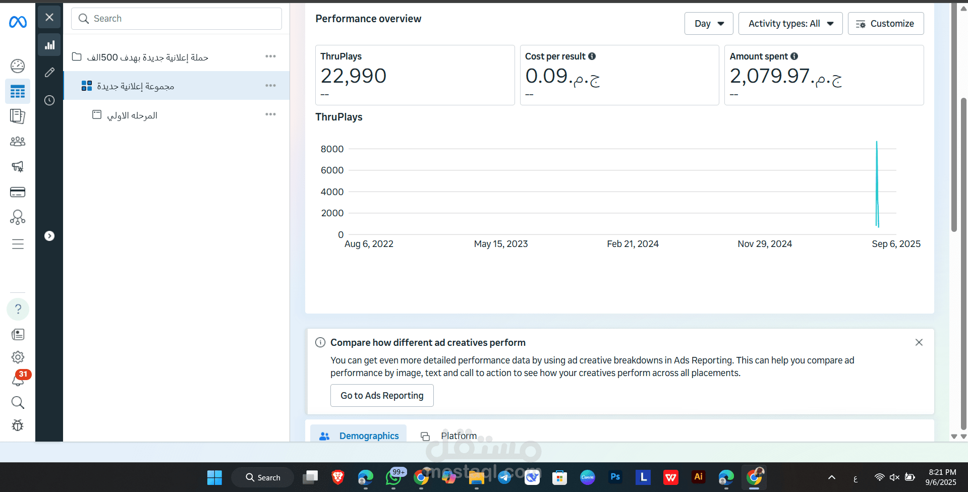
Task: Click the Search field in campaign panel
Action: (x=177, y=19)
